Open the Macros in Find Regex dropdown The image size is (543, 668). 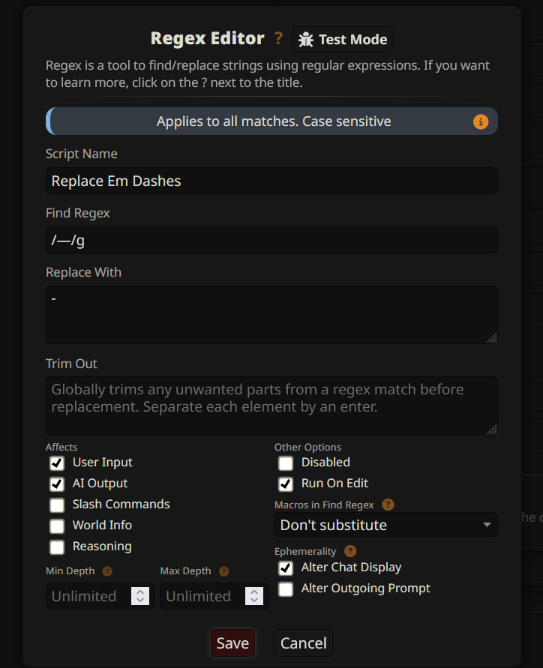pos(385,525)
